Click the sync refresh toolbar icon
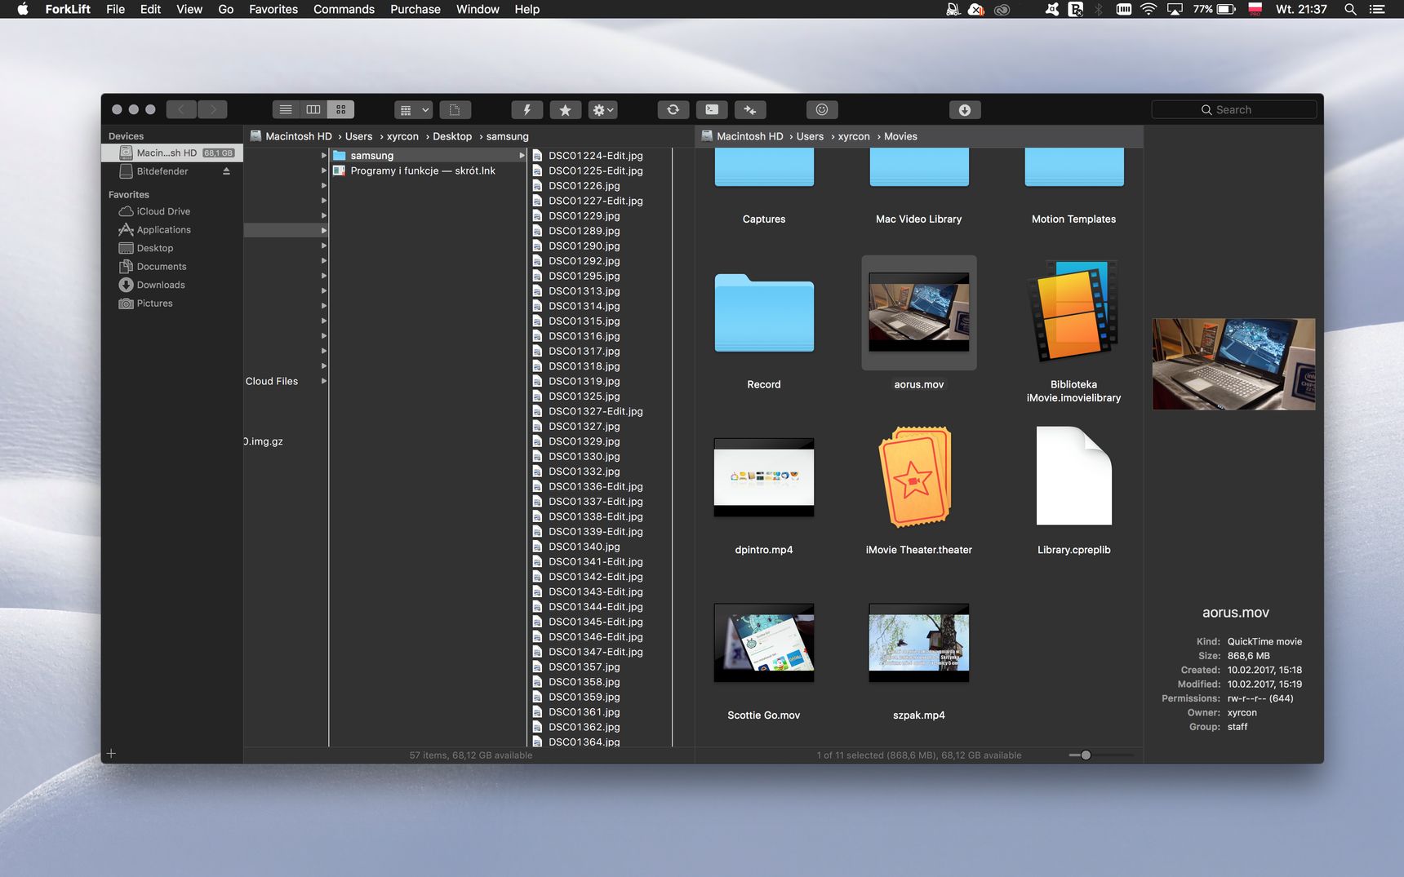The height and width of the screenshot is (877, 1404). [673, 109]
